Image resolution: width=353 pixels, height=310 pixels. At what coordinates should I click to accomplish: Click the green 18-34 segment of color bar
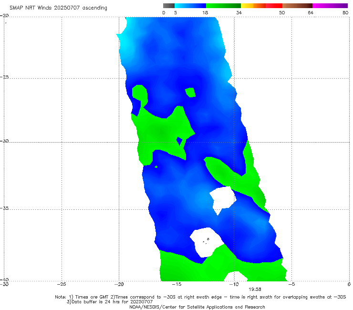[223, 6]
